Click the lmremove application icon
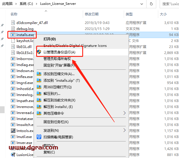The width and height of the screenshot is (179, 158). coord(13,107)
